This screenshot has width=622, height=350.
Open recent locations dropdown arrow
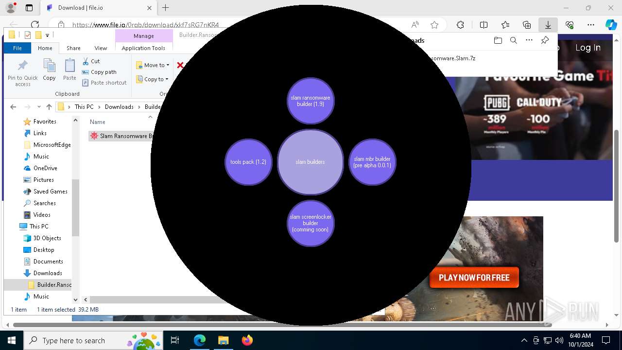[x=38, y=107]
